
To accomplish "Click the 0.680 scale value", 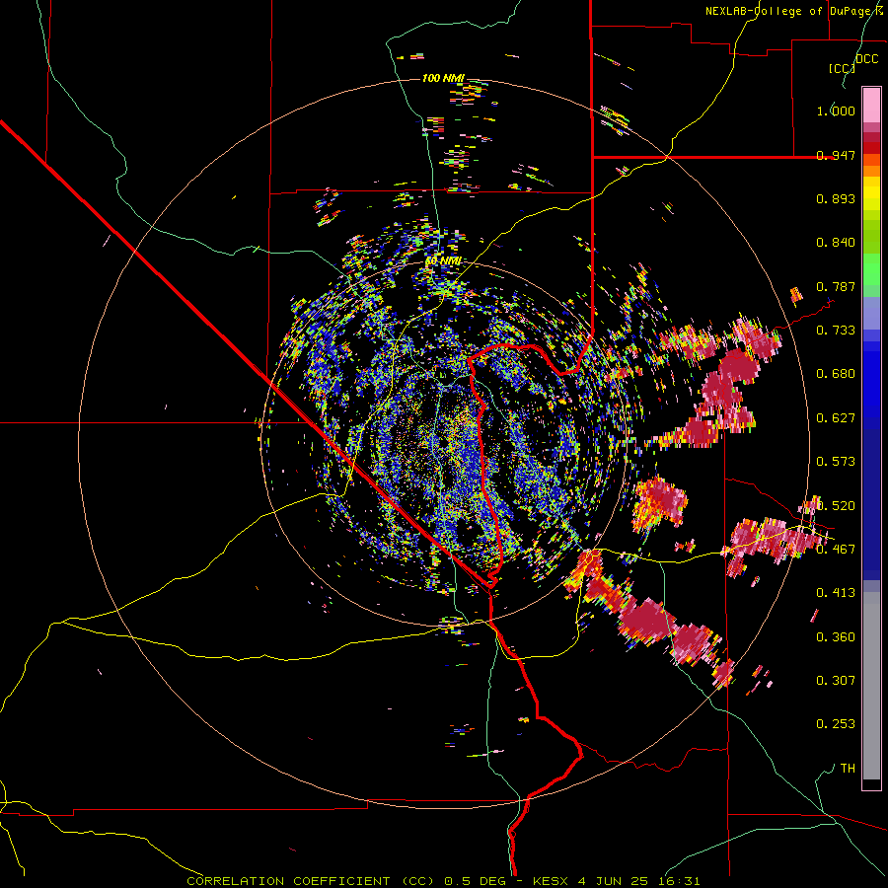I will pos(836,374).
